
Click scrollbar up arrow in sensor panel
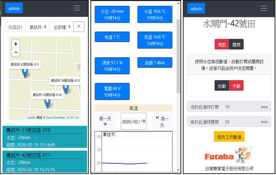pyautogui.click(x=178, y=3)
